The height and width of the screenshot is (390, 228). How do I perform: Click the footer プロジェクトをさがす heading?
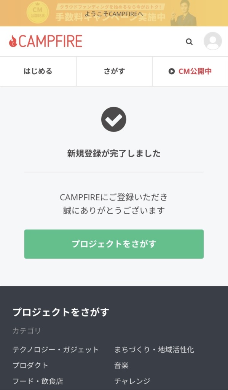(61, 312)
